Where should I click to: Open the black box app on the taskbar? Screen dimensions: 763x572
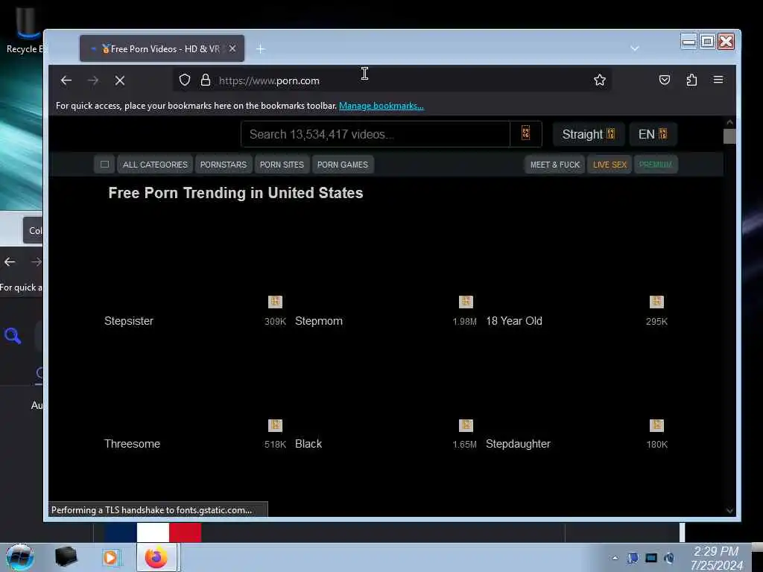click(x=66, y=557)
